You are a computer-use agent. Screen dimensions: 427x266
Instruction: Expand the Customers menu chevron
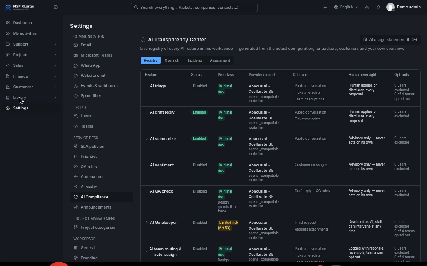click(x=55, y=87)
